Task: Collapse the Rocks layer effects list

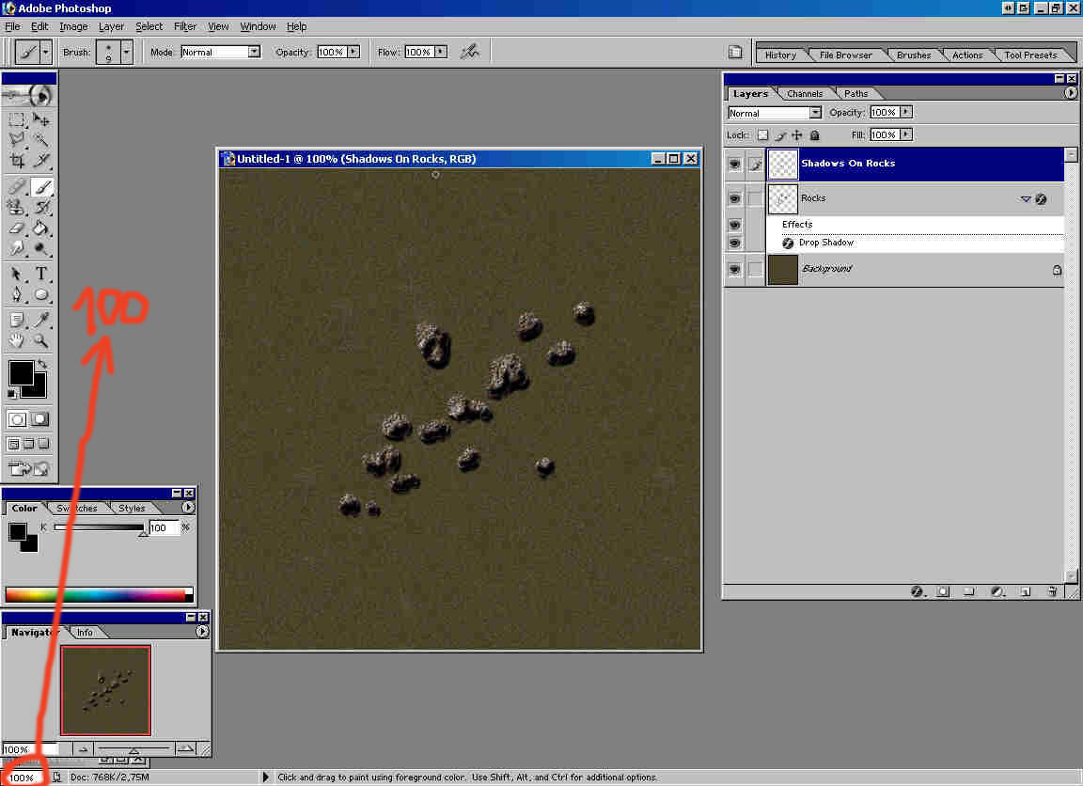Action: (x=1026, y=199)
